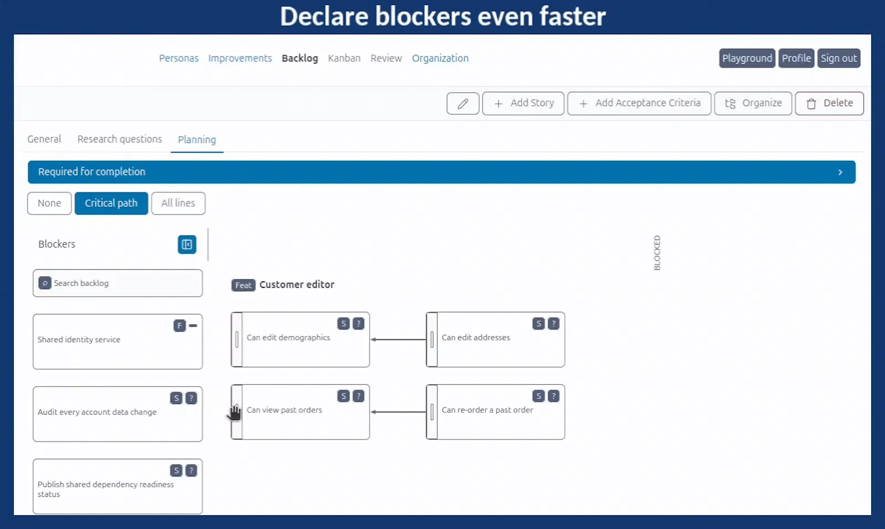Grab the handle on Can edit demographics card
Viewport: 885px width, 529px height.
tap(237, 339)
